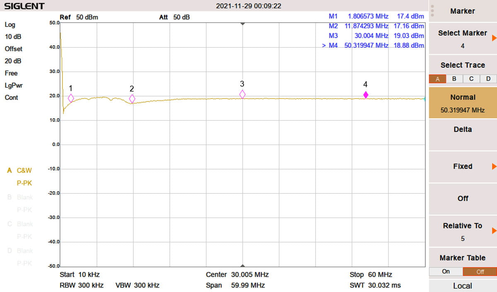Turn Marker Table On

pos(446,272)
